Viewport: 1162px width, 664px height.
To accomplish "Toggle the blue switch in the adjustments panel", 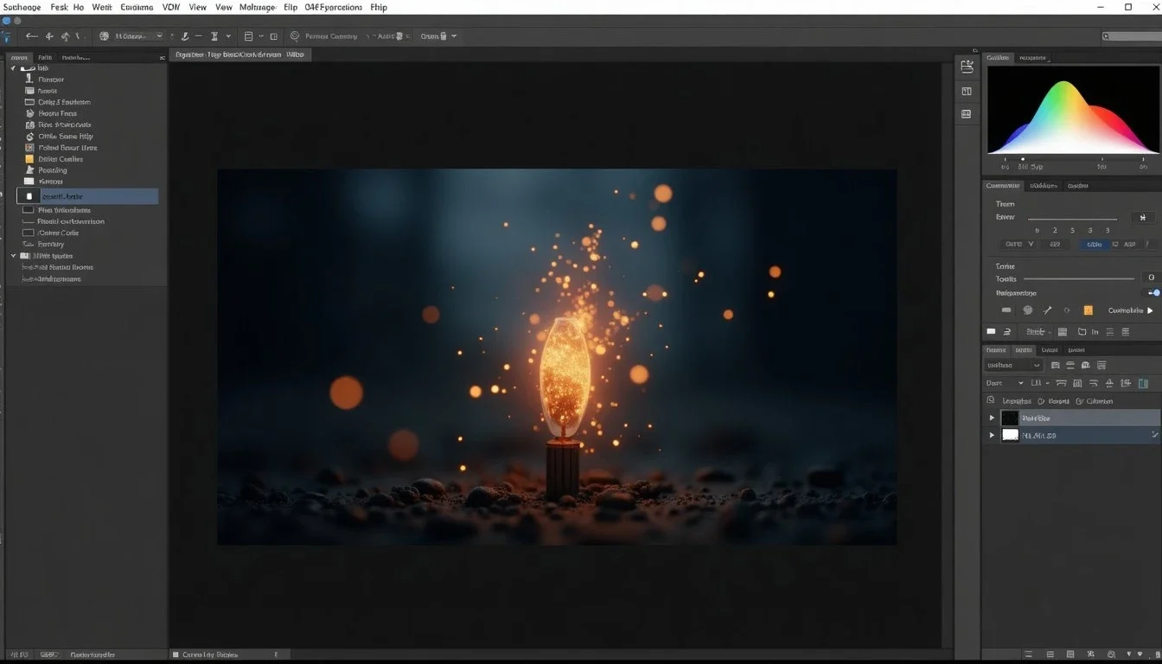I will coord(1153,293).
